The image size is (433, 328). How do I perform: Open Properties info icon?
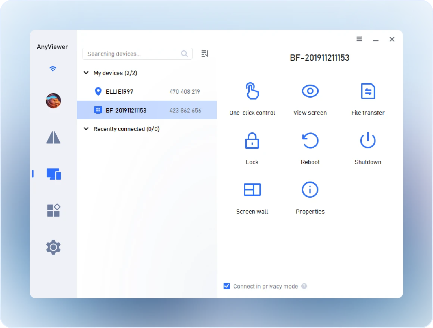coord(310,190)
